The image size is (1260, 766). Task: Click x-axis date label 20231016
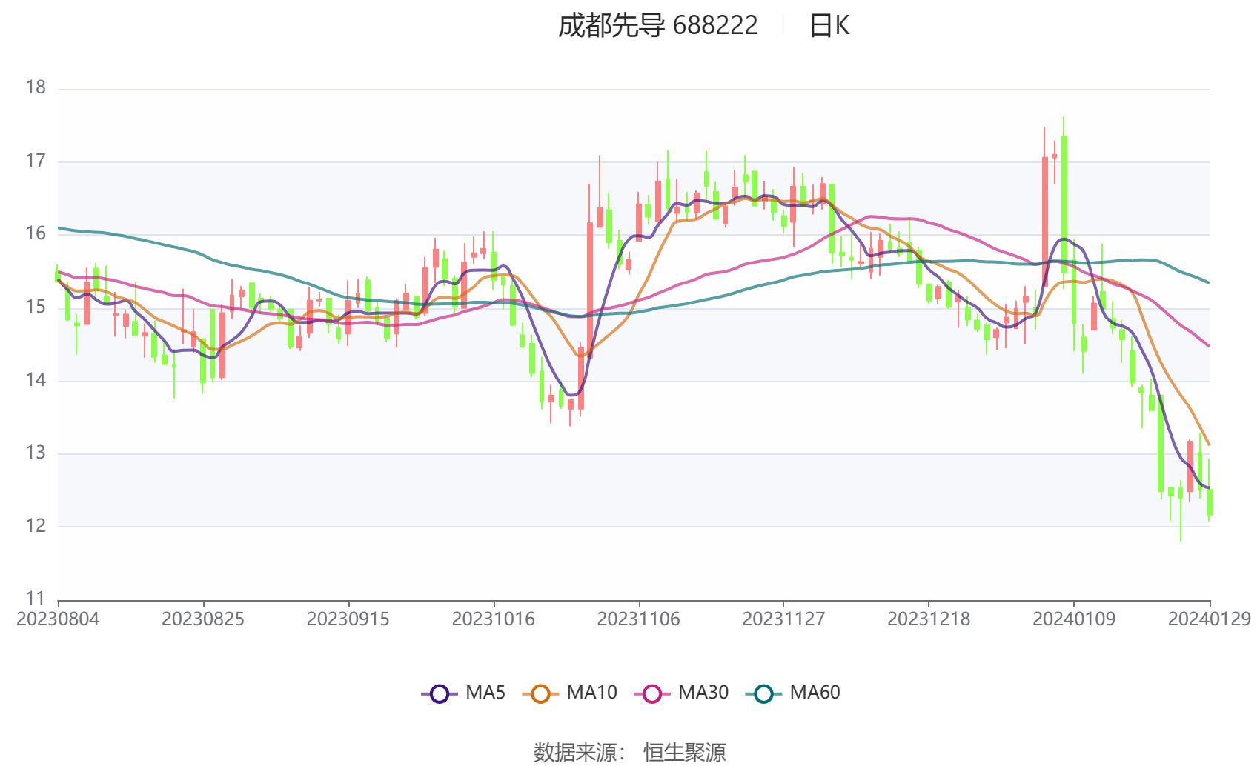point(494,619)
